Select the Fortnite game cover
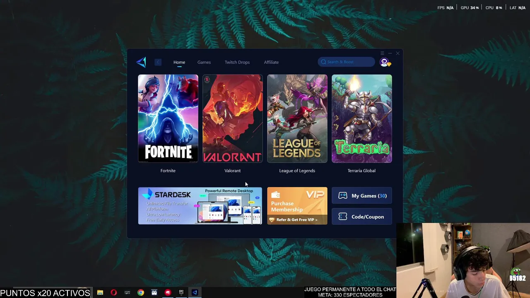The height and width of the screenshot is (298, 530). (x=168, y=118)
